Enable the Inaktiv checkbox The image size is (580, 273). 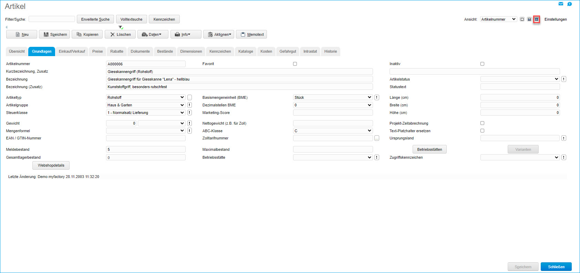482,64
